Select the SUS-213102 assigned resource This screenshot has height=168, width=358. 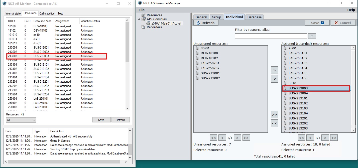coord(316,103)
